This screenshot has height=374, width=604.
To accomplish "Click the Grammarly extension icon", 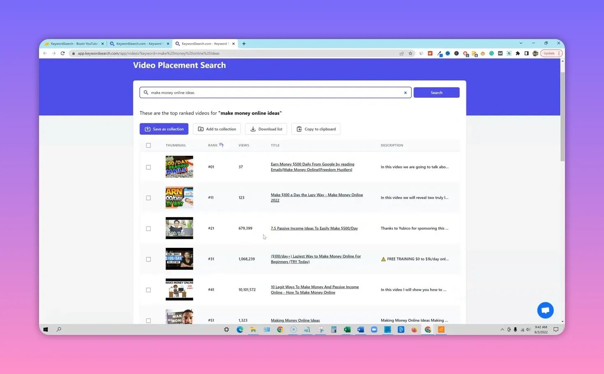I will pyautogui.click(x=491, y=53).
